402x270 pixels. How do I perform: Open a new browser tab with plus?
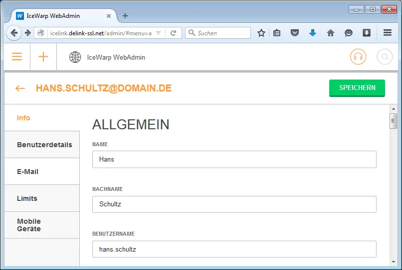tap(125, 16)
